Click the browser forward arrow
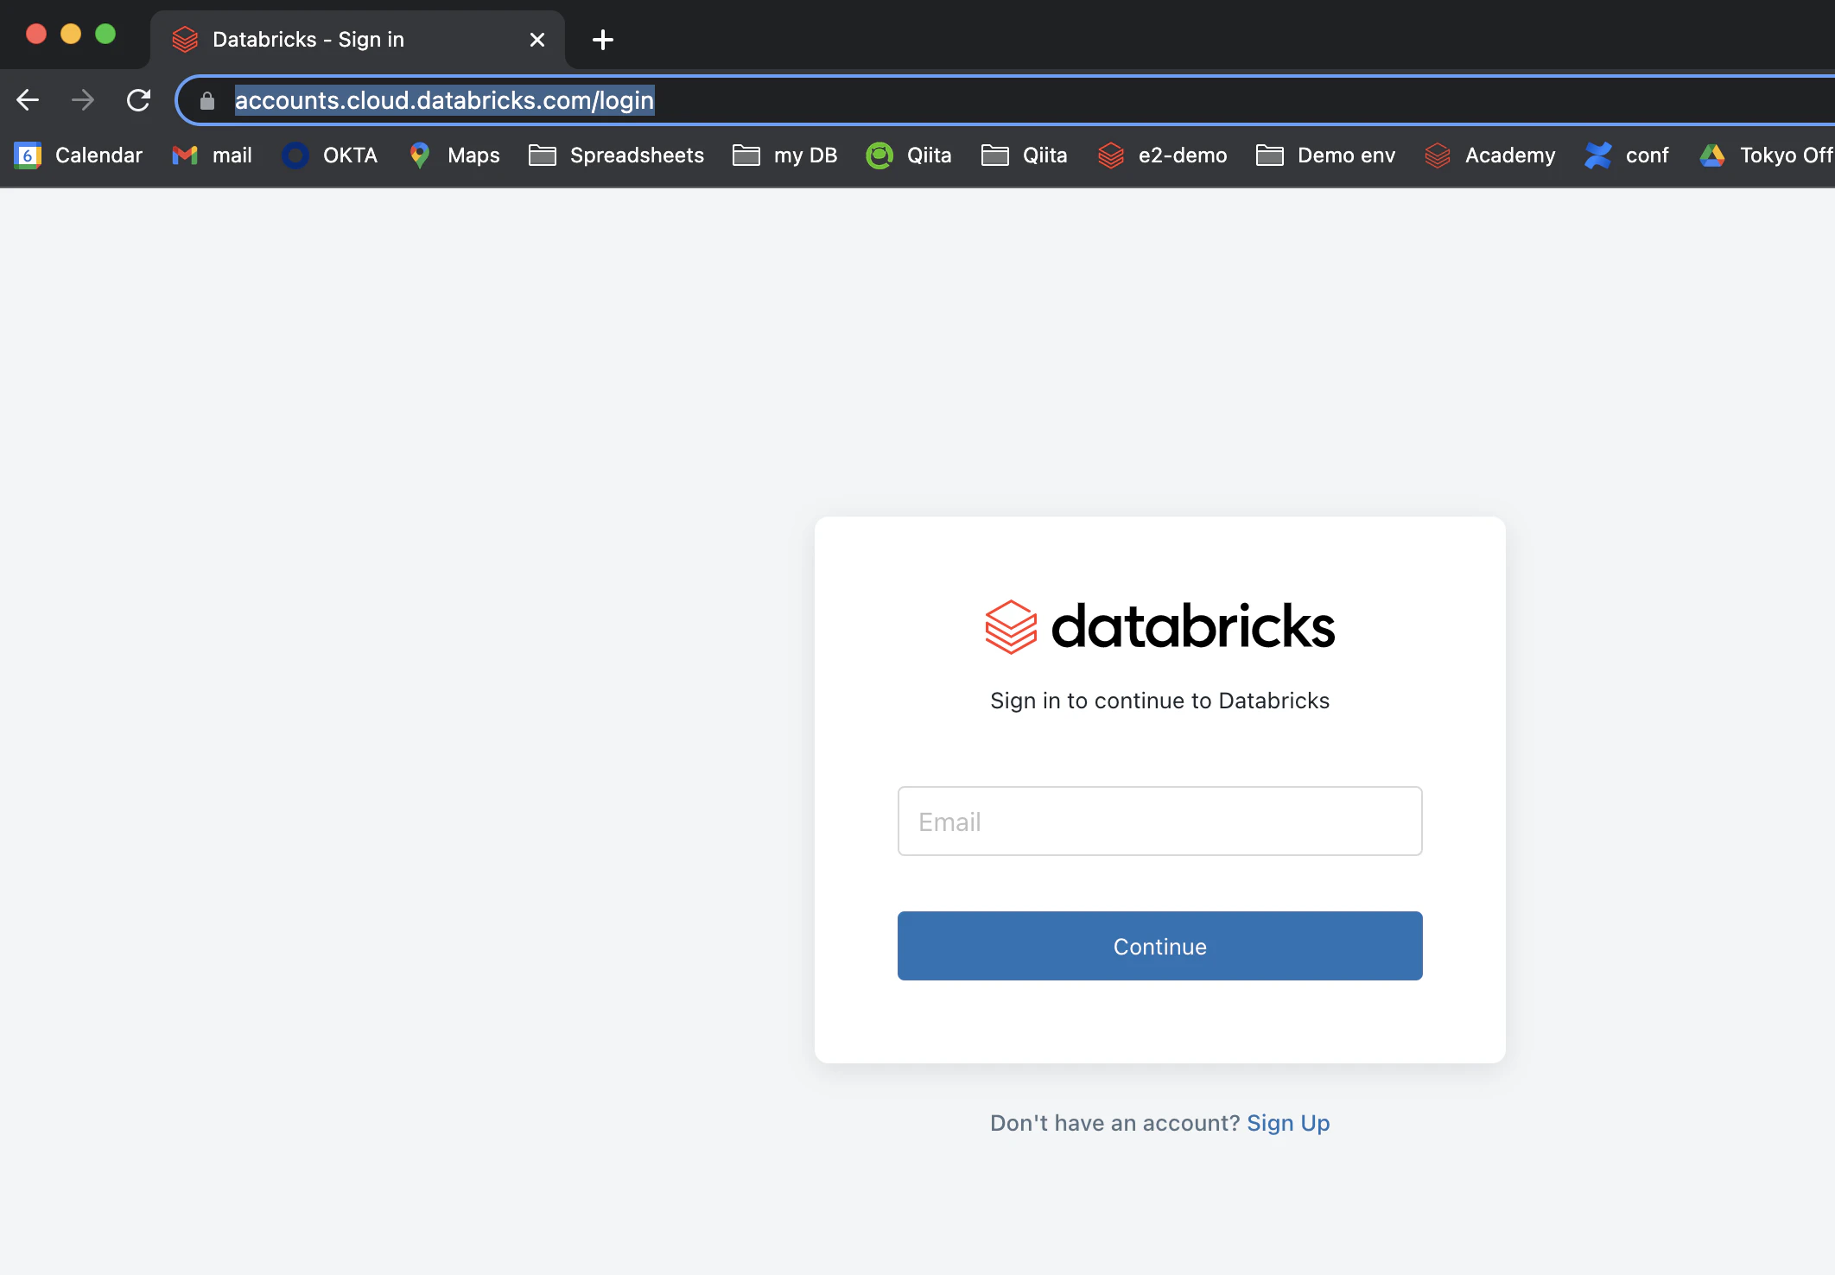The height and width of the screenshot is (1275, 1835). point(83,100)
